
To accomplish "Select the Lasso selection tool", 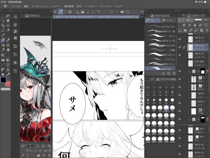I will [3, 30].
